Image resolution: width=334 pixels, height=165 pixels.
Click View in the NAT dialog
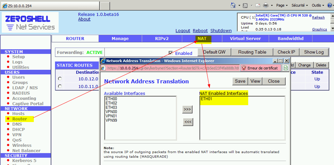click(255, 81)
